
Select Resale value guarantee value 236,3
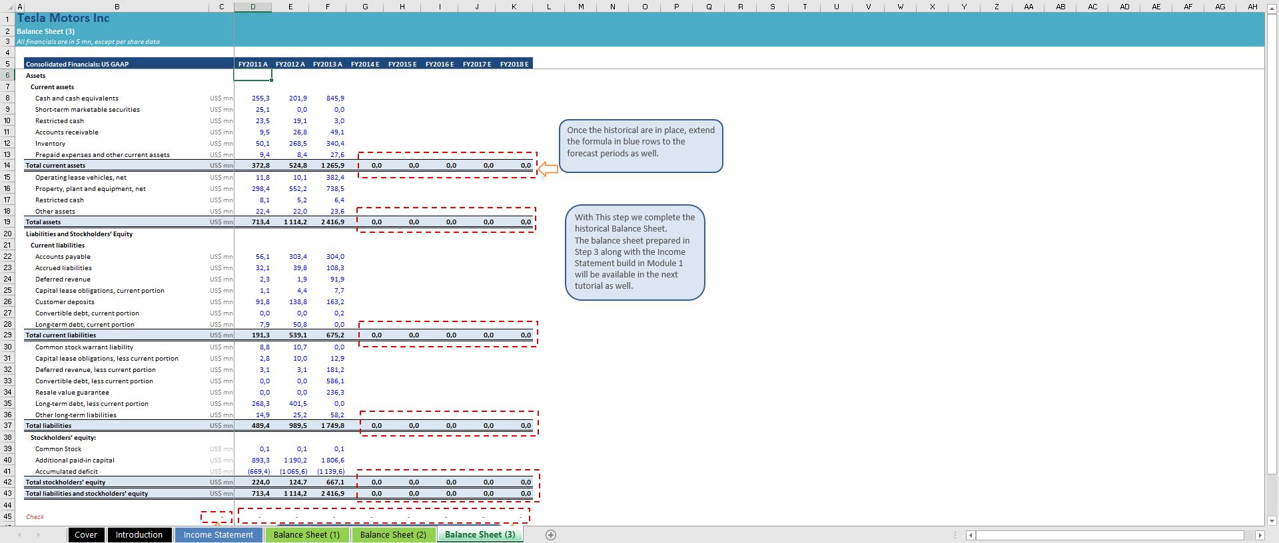[x=335, y=393]
